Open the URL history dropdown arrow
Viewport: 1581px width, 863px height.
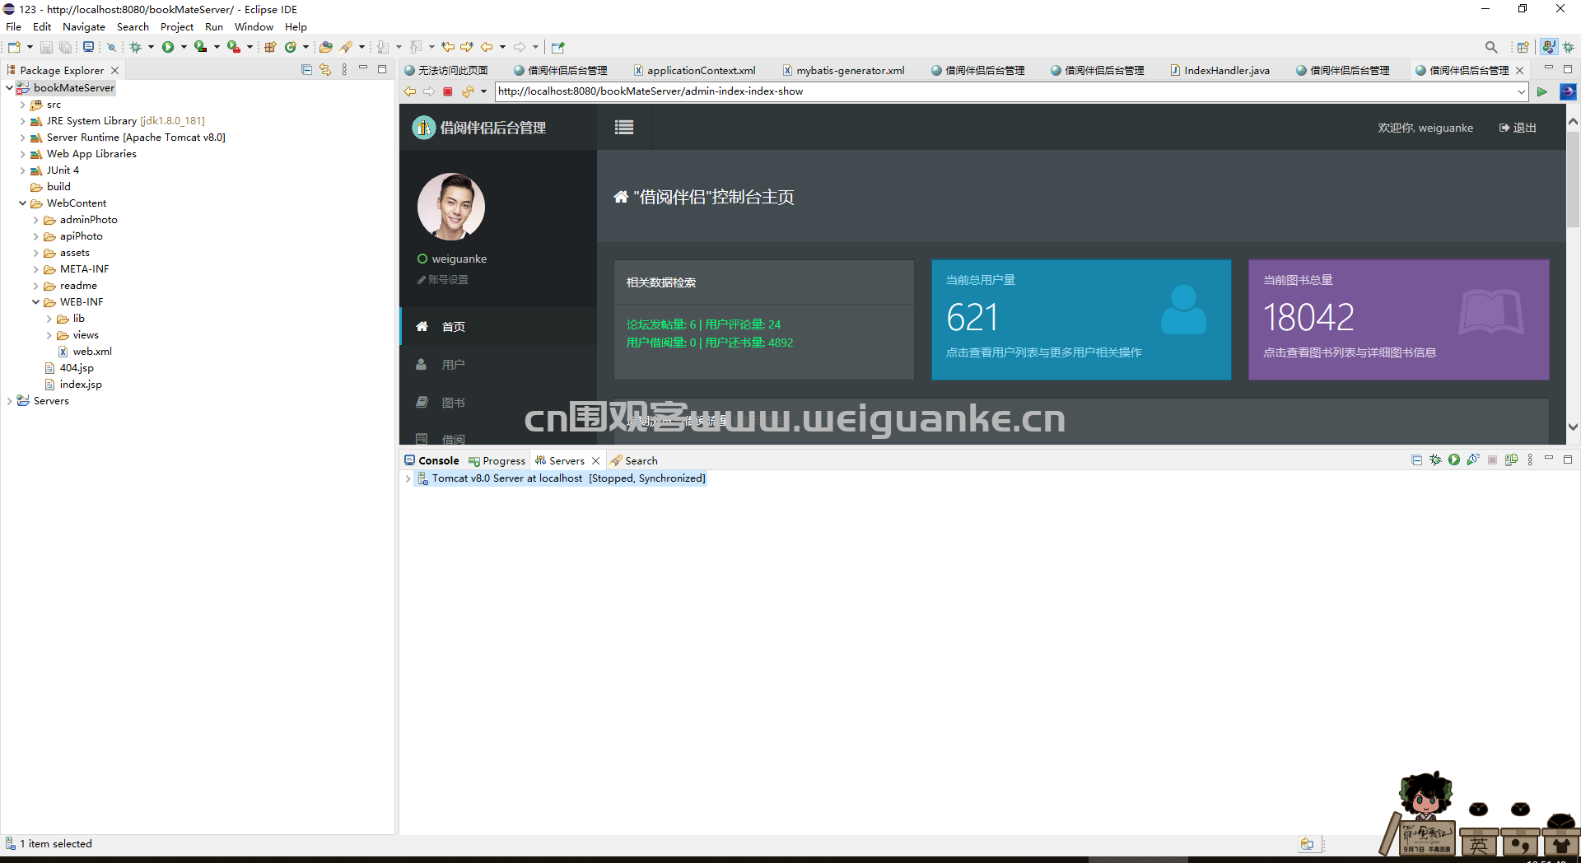[1521, 91]
